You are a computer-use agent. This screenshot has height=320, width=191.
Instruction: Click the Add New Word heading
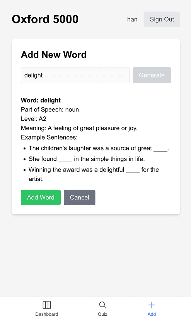pyautogui.click(x=54, y=55)
